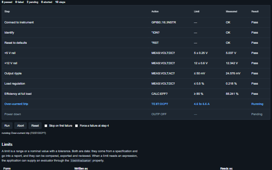
Task: Select the Over-current trip step
Action: point(136,104)
